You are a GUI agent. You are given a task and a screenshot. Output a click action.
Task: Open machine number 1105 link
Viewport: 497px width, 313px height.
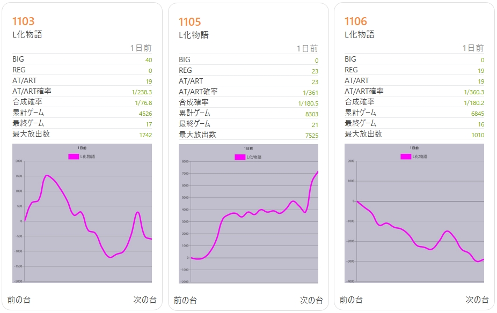click(190, 22)
